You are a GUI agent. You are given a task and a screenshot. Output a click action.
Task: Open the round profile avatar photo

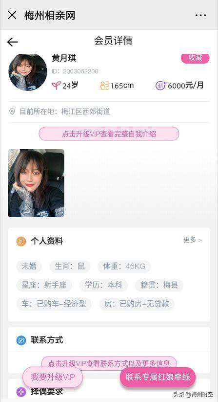click(x=28, y=72)
